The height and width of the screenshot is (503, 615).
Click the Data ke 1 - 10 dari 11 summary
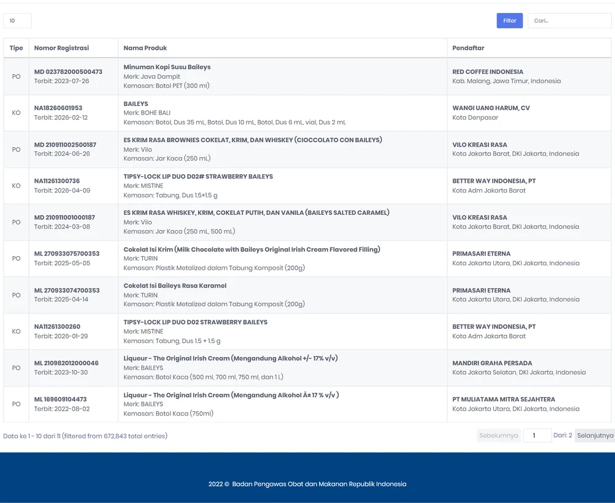(x=85, y=436)
